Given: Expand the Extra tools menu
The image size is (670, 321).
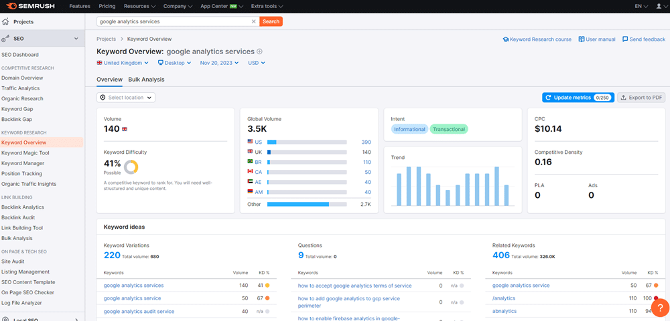Looking at the screenshot, I should point(267,7).
